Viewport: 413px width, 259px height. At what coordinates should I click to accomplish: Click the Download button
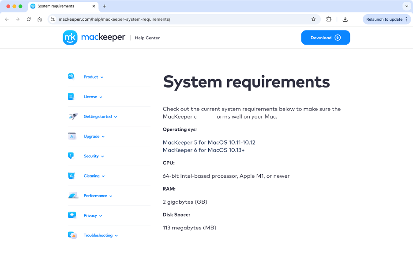pyautogui.click(x=325, y=38)
